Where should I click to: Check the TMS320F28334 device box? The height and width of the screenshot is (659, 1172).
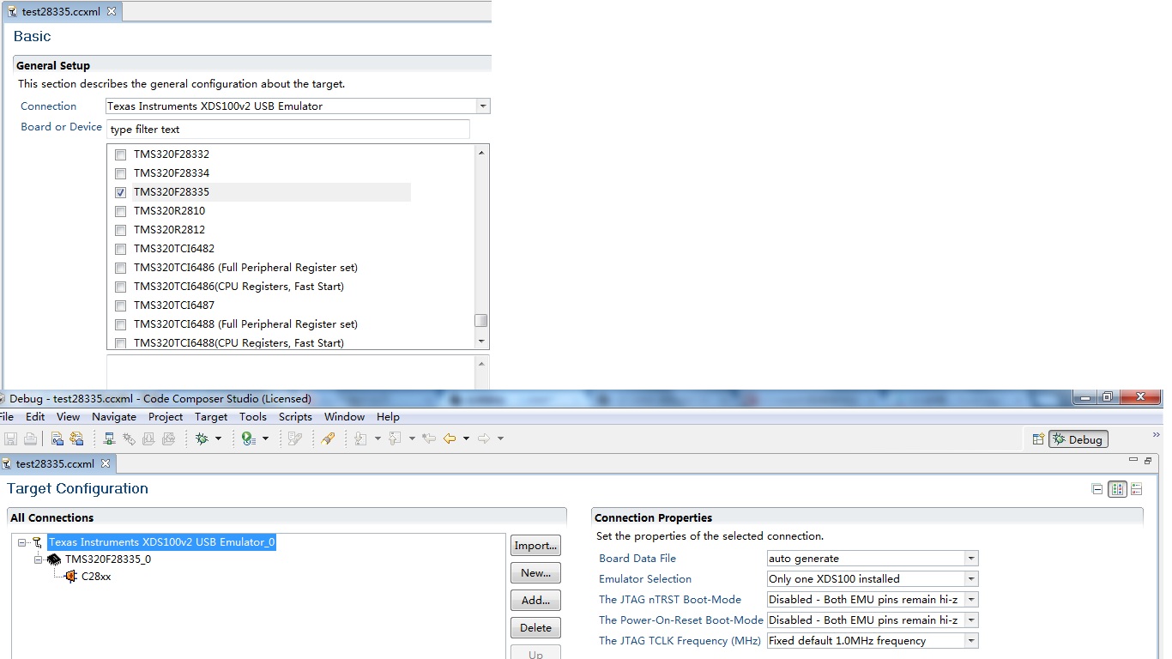120,173
